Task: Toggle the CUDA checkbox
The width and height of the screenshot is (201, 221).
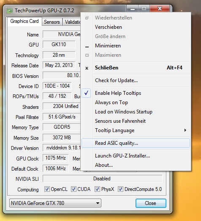Action: [x=73, y=189]
